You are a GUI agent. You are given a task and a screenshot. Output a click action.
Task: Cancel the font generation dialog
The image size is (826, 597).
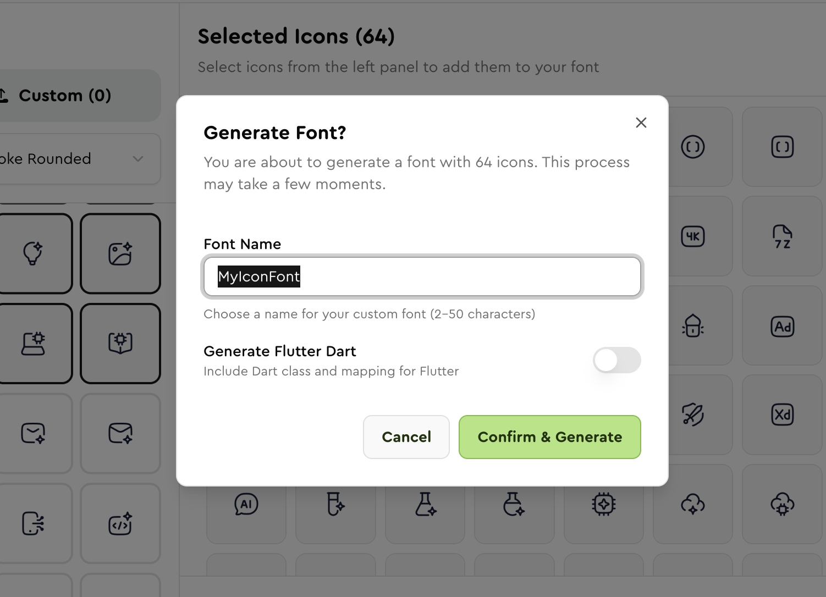pos(406,437)
